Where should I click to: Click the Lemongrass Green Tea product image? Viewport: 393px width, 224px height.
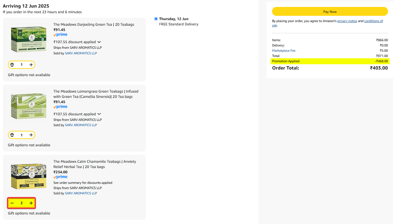29,106
